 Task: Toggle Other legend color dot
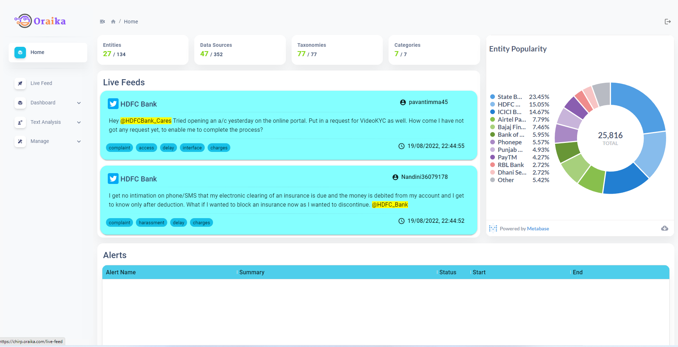pyautogui.click(x=492, y=180)
